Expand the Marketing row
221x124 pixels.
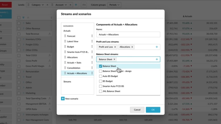[24, 93]
